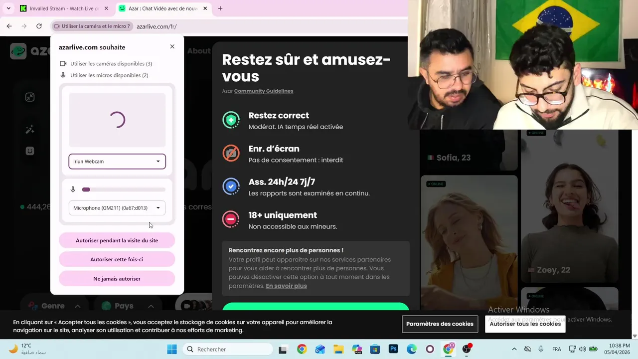The height and width of the screenshot is (359, 638).
Task: Open the 'En savoir plus' link
Action: click(286, 286)
